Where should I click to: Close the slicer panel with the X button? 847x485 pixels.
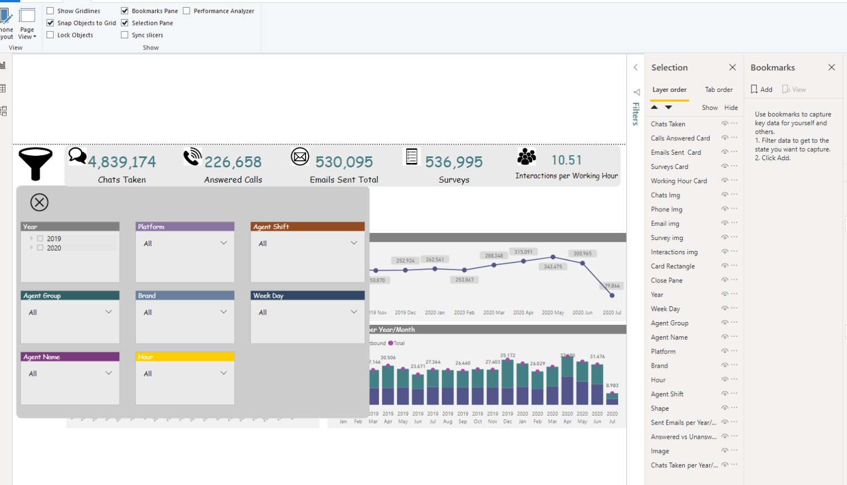point(39,202)
